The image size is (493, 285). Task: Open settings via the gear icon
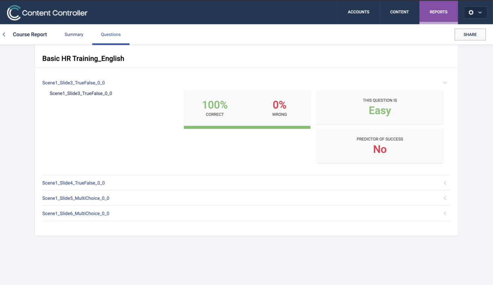pos(471,12)
